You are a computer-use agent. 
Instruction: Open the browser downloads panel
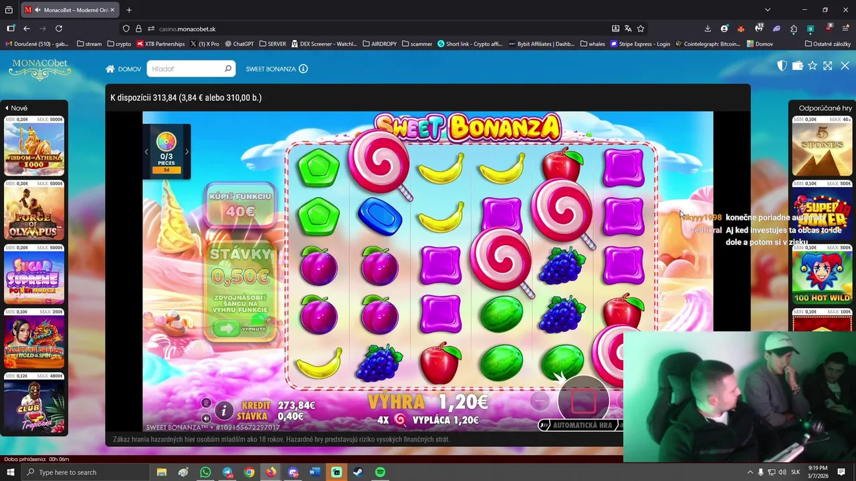click(x=708, y=29)
